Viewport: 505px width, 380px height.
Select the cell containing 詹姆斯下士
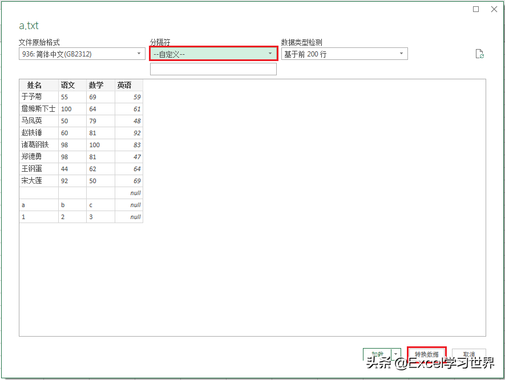(38, 108)
